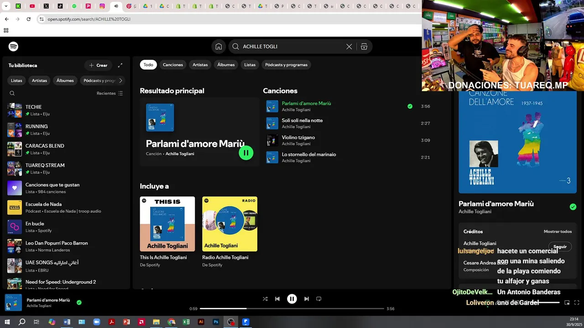
Task: Open the Radio Achille Togliani playlist cover
Action: 230,224
